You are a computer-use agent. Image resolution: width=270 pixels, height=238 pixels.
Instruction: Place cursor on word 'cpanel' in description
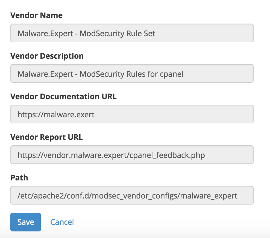tap(172, 74)
